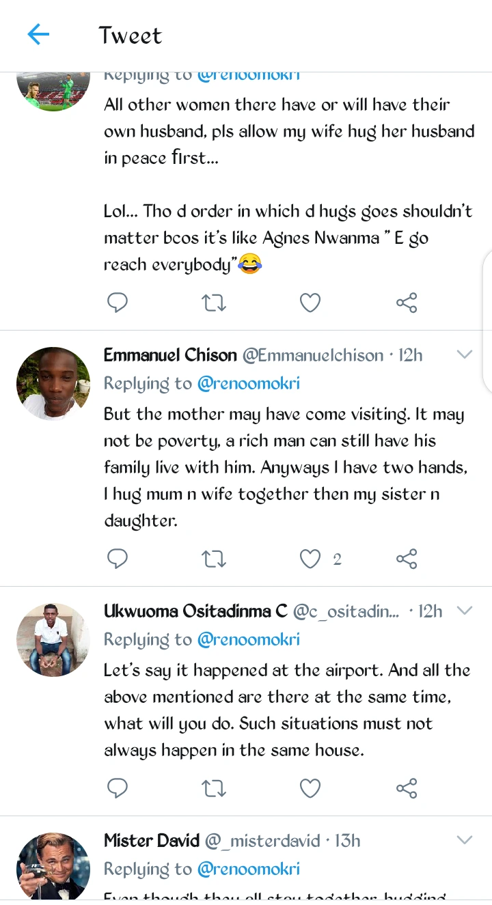Image resolution: width=492 pixels, height=905 pixels.
Task: Tap the back arrow in header
Action: click(38, 35)
